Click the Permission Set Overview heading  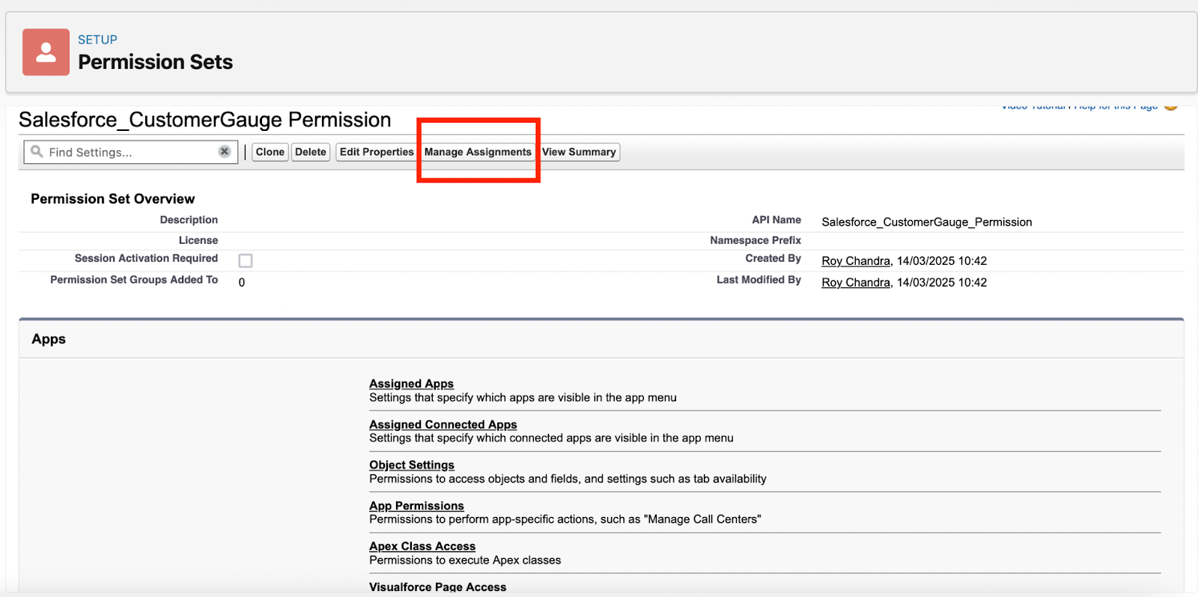[112, 199]
